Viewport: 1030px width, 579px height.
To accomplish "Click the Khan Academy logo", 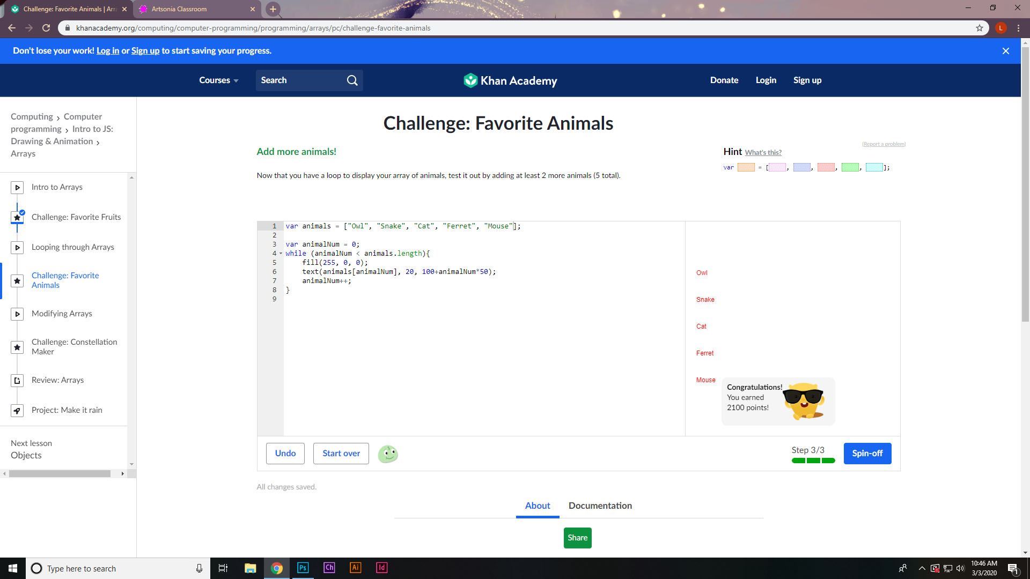I will pos(510,80).
